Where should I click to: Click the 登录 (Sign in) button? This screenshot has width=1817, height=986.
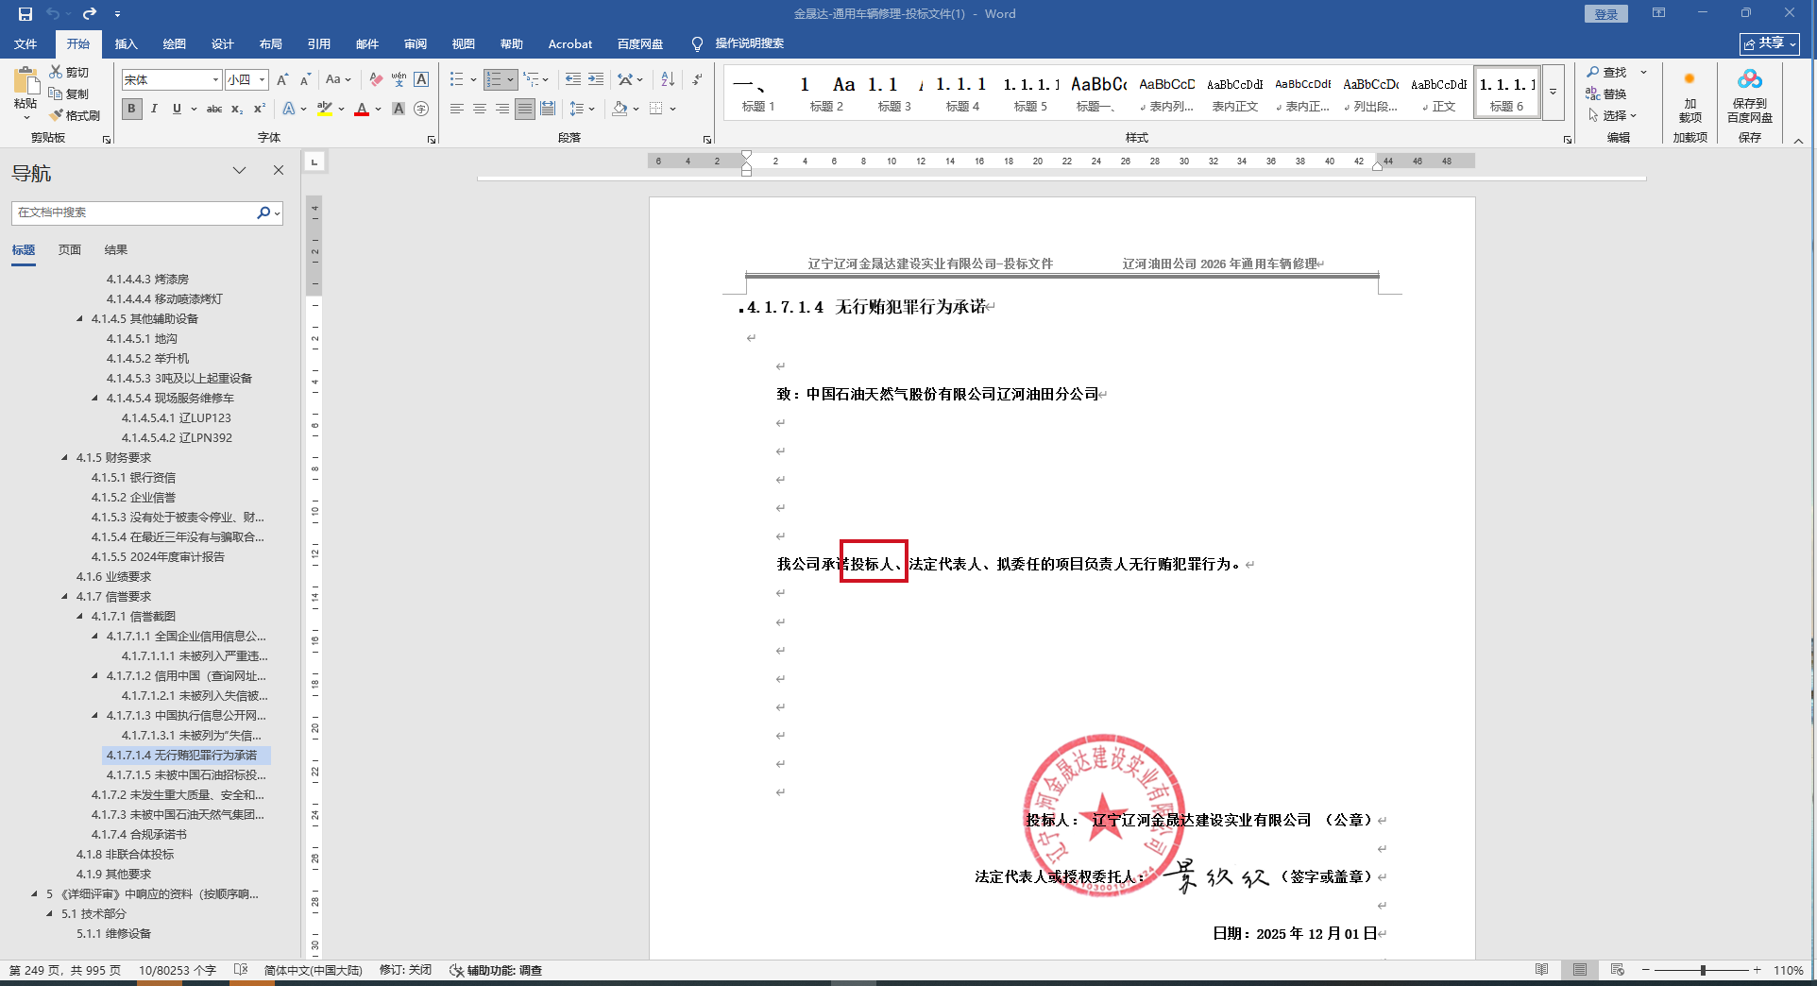click(1605, 14)
